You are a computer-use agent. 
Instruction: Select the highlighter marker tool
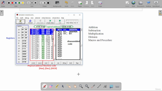tap(57, 86)
